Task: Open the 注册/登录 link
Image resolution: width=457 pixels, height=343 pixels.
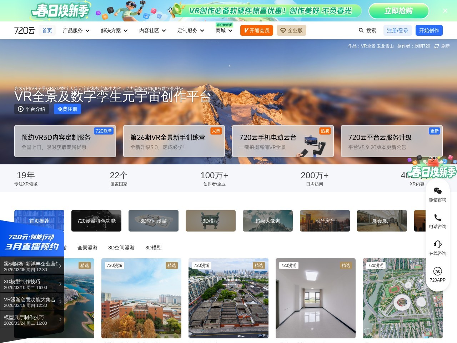Action: point(397,30)
